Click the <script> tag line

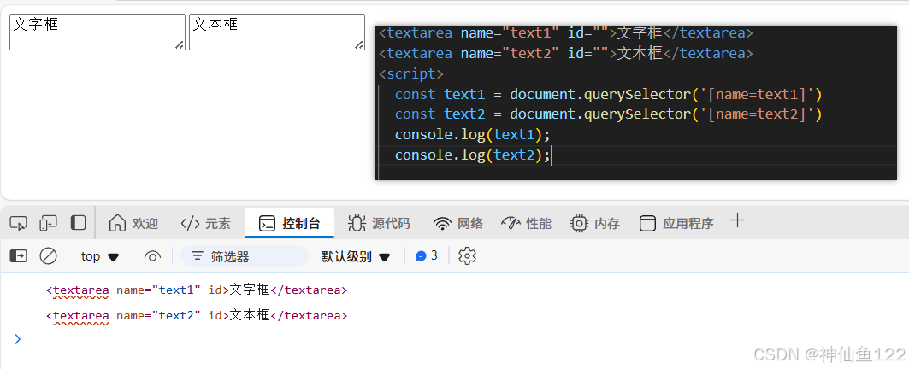(x=411, y=73)
